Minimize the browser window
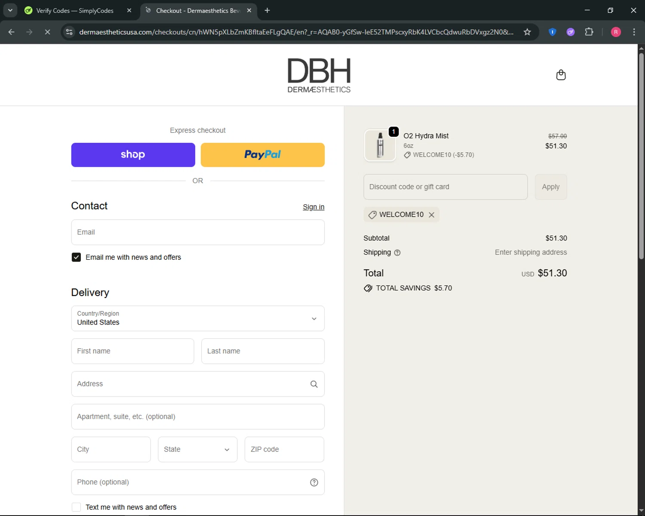This screenshot has height=516, width=645. (x=587, y=10)
